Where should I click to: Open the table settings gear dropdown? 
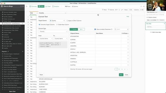116,10
